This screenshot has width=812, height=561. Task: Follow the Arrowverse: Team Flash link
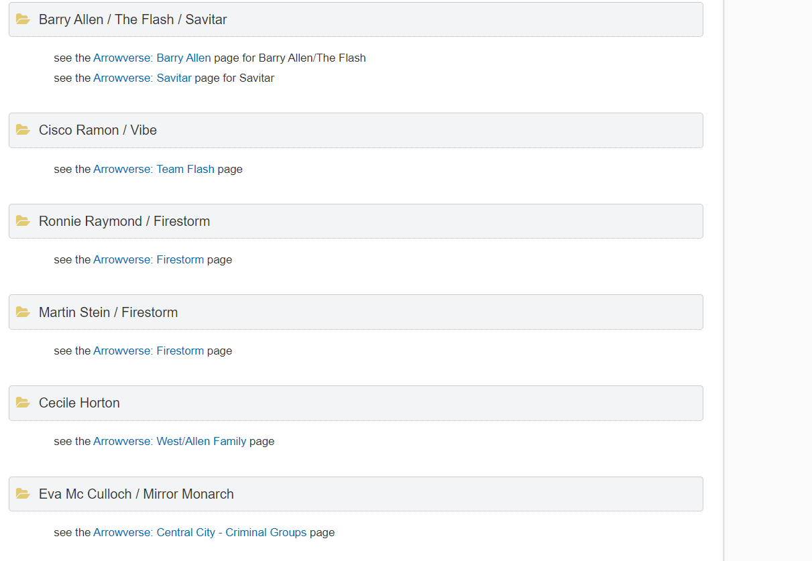(154, 169)
